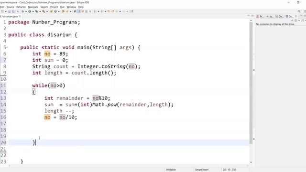Image resolution: width=306 pixels, height=172 pixels.
Task: Toggle Block Selection mode button
Action: [x=86, y=11]
